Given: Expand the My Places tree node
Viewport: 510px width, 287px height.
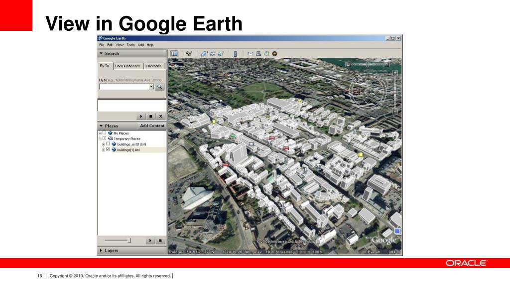Looking at the screenshot, I should click(x=100, y=133).
